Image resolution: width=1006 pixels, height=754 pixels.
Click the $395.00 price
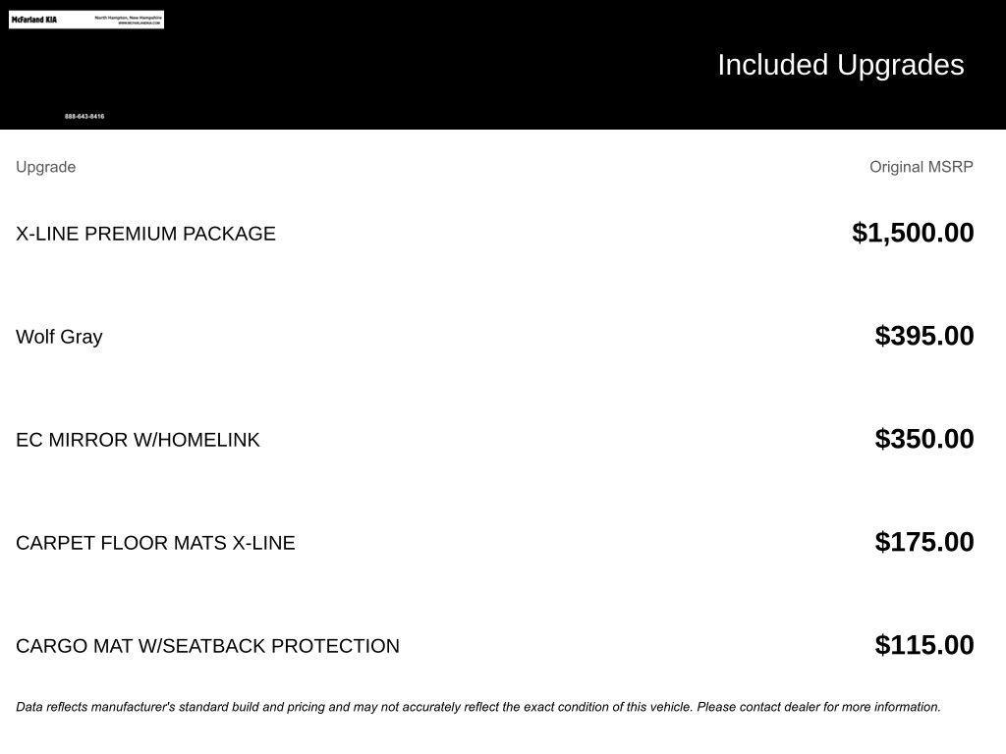[923, 336]
